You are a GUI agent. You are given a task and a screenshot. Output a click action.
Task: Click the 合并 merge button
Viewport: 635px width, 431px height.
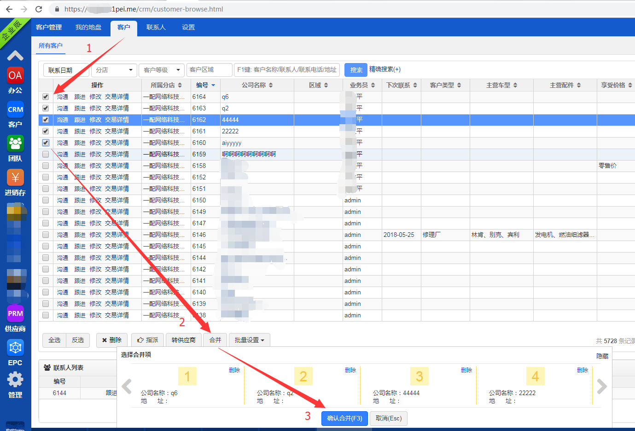215,340
